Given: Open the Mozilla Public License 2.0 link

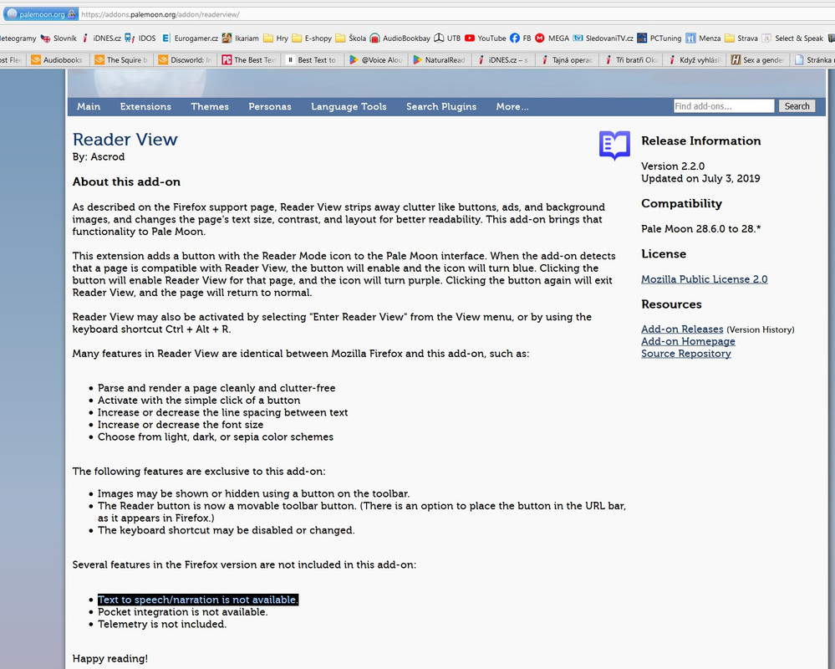Looking at the screenshot, I should click(704, 279).
